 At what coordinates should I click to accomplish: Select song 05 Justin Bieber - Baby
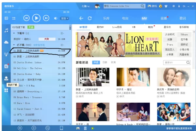[39, 74]
